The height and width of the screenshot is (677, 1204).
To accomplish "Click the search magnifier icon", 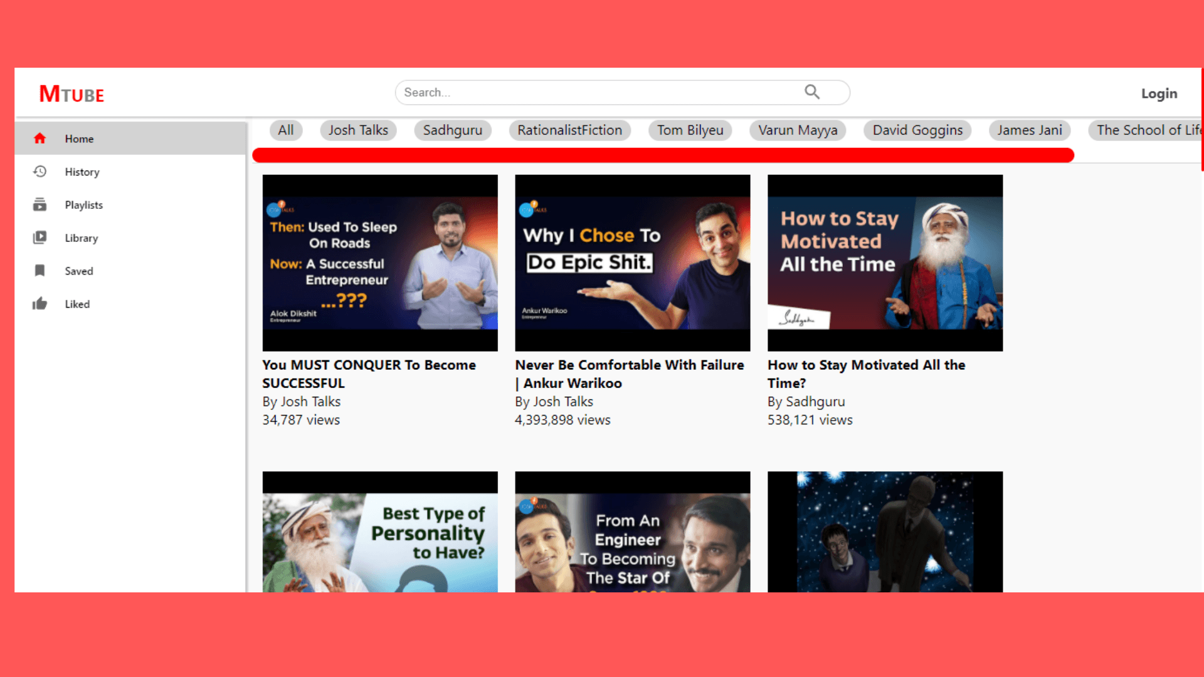I will [x=812, y=92].
